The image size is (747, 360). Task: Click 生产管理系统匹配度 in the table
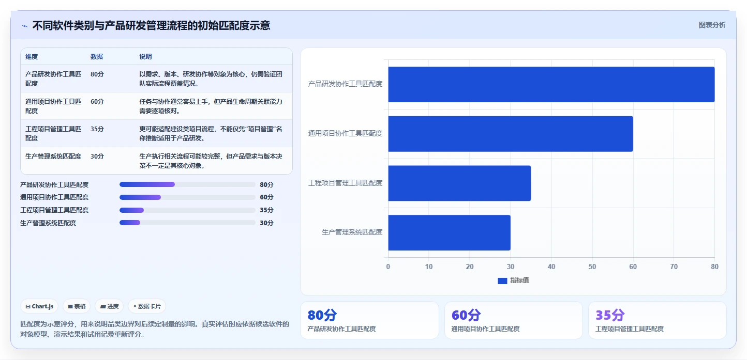[53, 156]
